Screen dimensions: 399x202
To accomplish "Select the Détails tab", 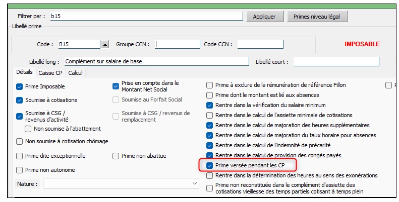I will pos(24,72).
